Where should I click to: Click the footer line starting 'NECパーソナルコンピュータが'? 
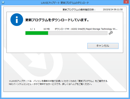pos(50,84)
